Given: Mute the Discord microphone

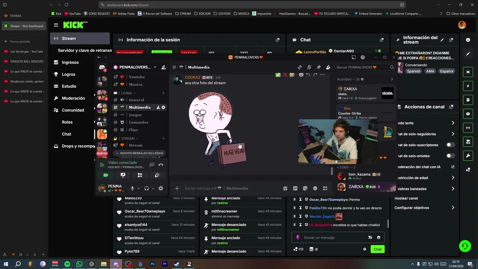Looking at the screenshot, I should pyautogui.click(x=132, y=188).
